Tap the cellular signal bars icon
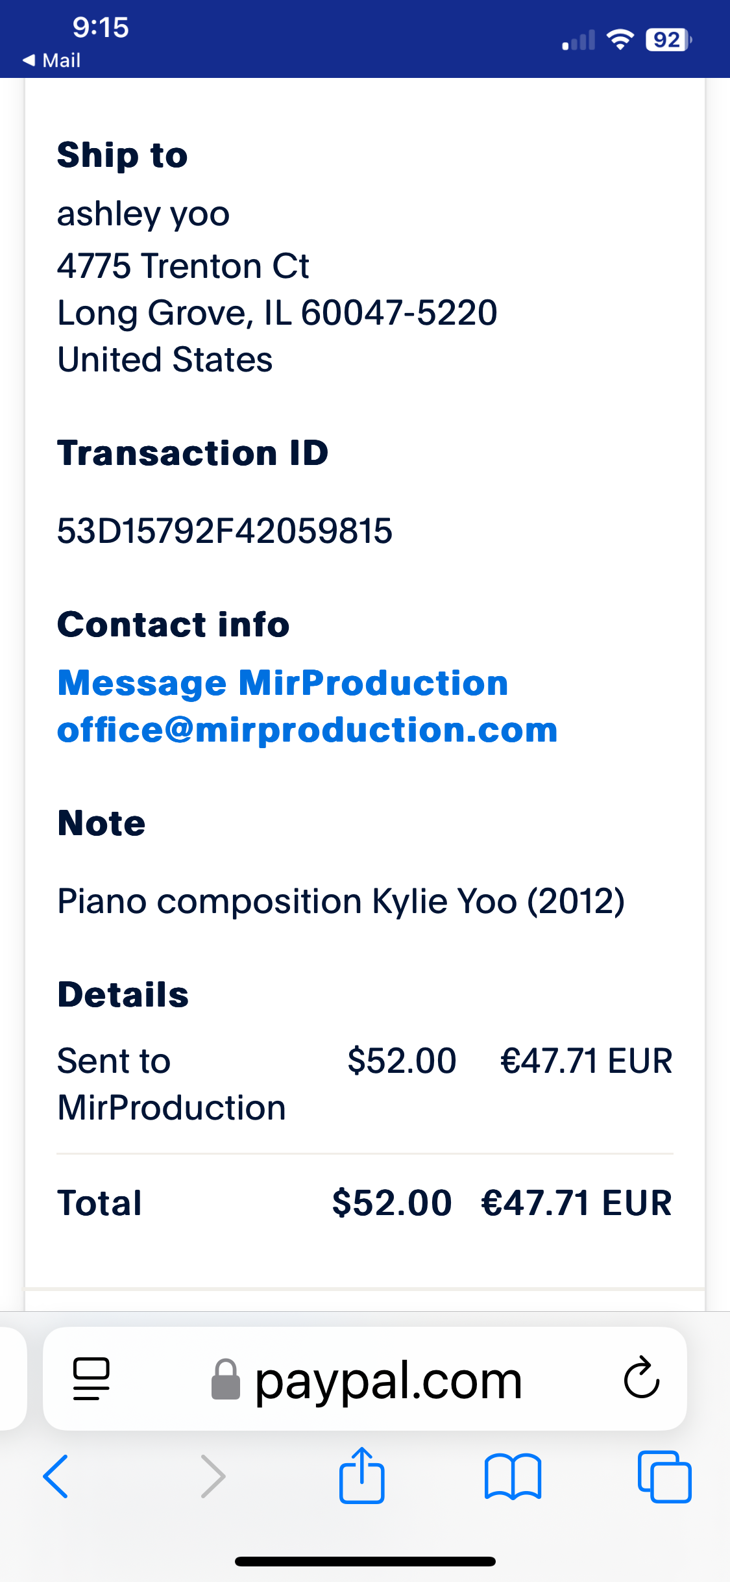The width and height of the screenshot is (730, 1582). click(x=579, y=40)
